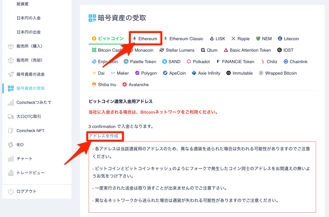Click the Chiliz red icon

pos(263,61)
